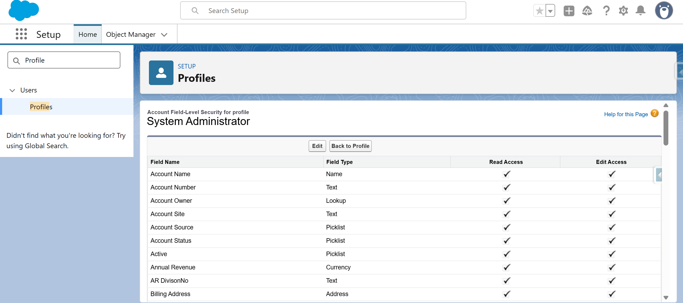Click Account Name Read Access checkmark
Screen dimensions: 683x303
click(506, 174)
